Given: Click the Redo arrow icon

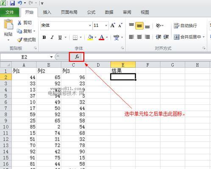Looking at the screenshot, I should [x=31, y=3].
